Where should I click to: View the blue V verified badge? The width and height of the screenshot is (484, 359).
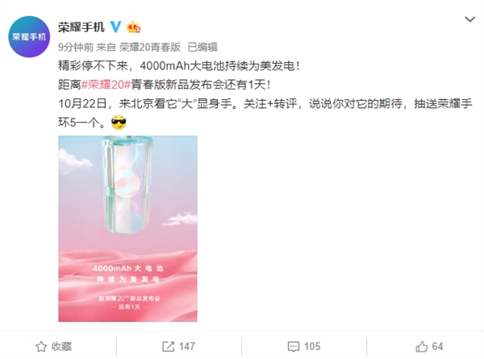pyautogui.click(x=115, y=27)
